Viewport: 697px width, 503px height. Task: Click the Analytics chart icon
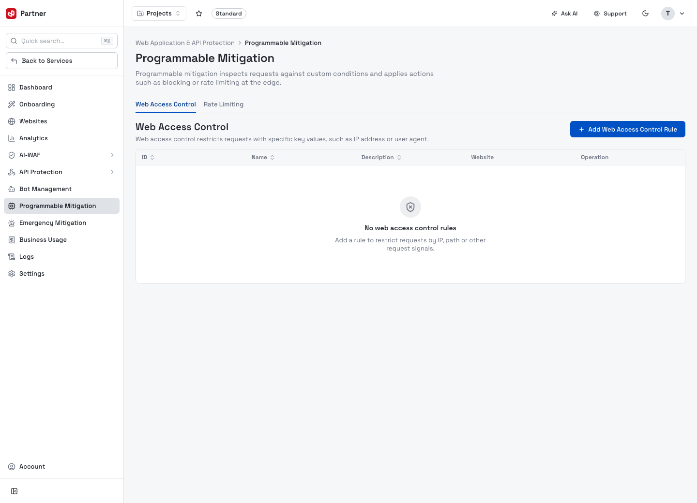coord(12,138)
